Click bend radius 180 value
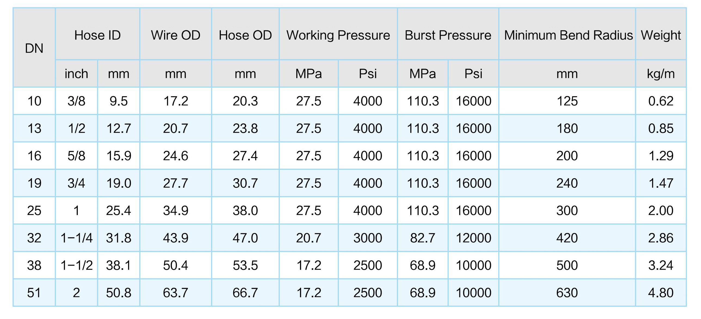This screenshot has width=701, height=319. tap(567, 128)
